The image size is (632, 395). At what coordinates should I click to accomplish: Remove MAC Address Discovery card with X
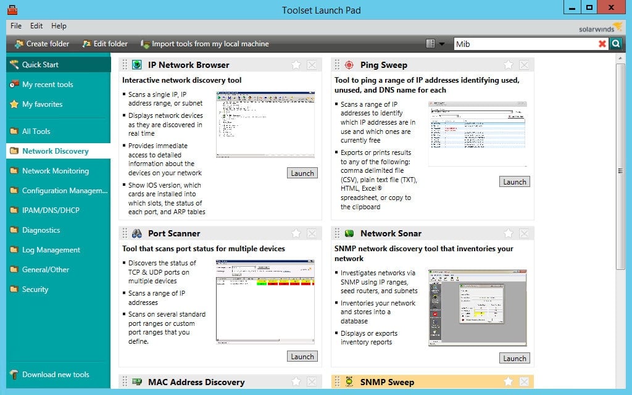(312, 381)
